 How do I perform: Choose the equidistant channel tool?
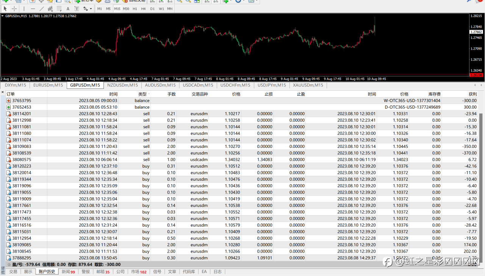pyautogui.click(x=50, y=9)
